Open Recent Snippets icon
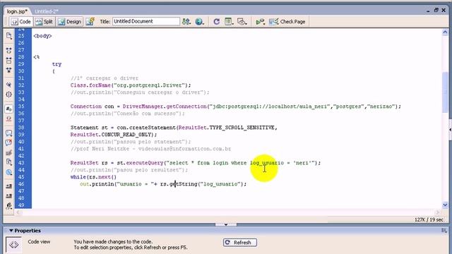The height and width of the screenshot is (254, 452). coord(9,162)
